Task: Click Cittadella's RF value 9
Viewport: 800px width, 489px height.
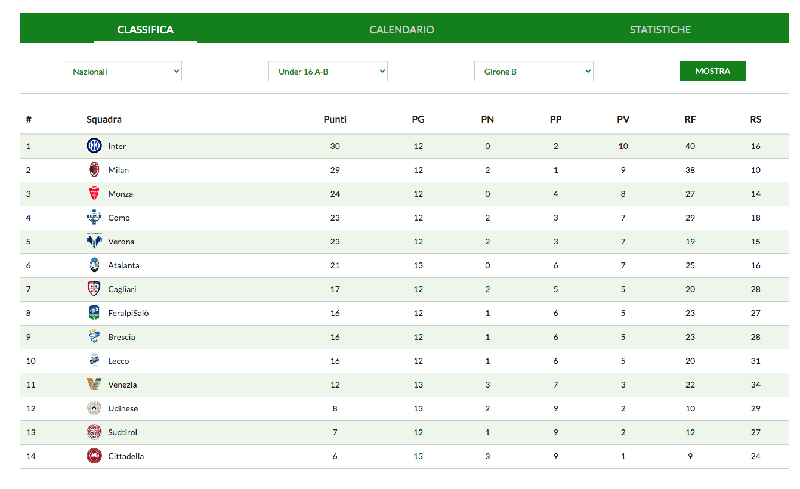Action: click(x=690, y=456)
